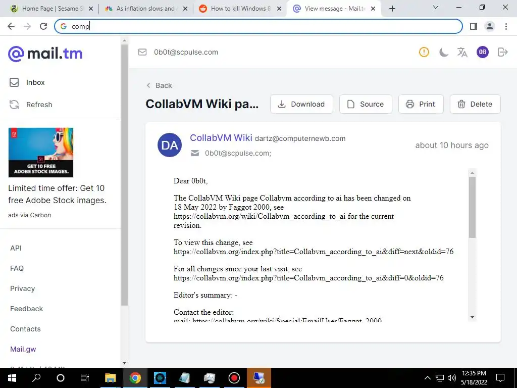Go Back to message list
This screenshot has height=388, width=517.
pos(159,85)
